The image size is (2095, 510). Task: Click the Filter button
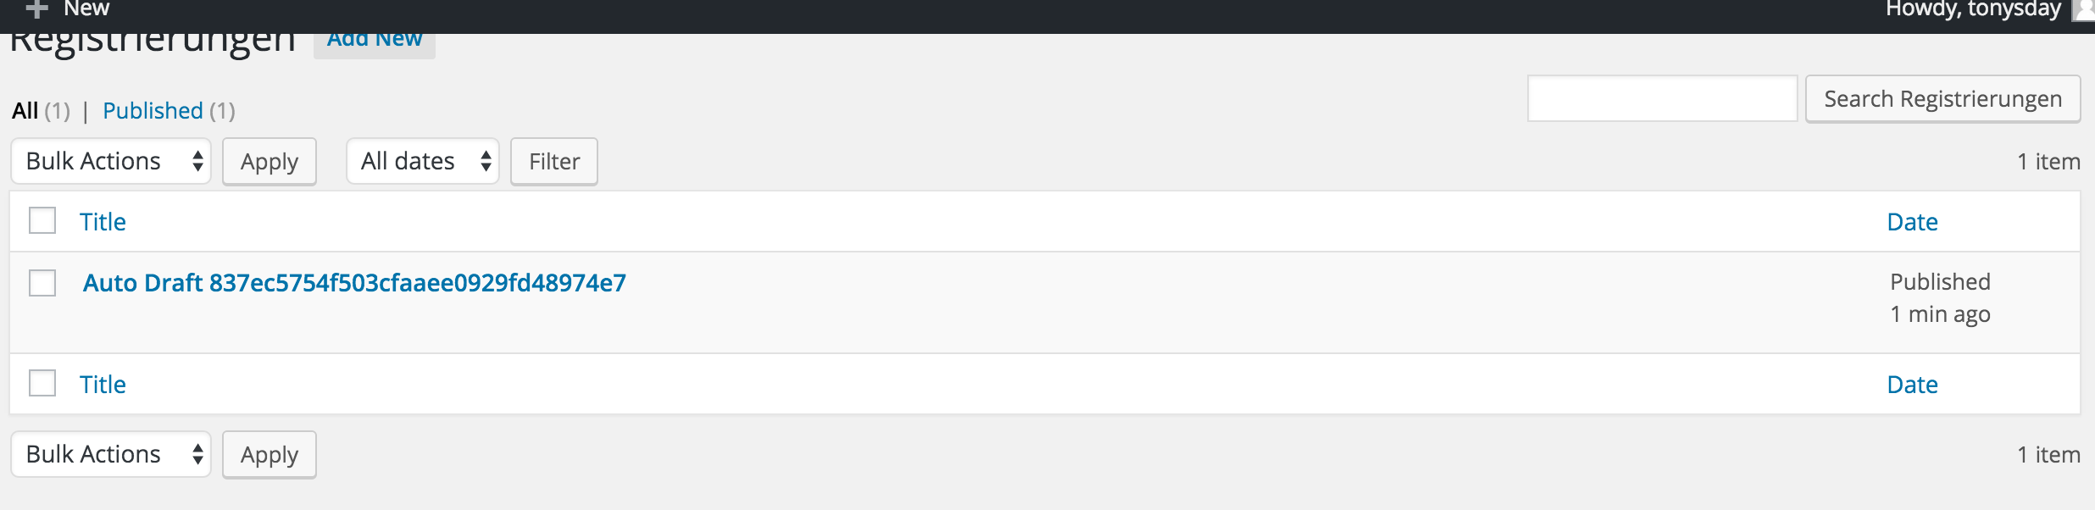point(554,161)
